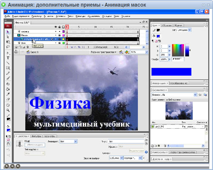Screen dimensions: 213x170
Task: Toggle yellow outline square of selected layer
Action: [x=63, y=39]
